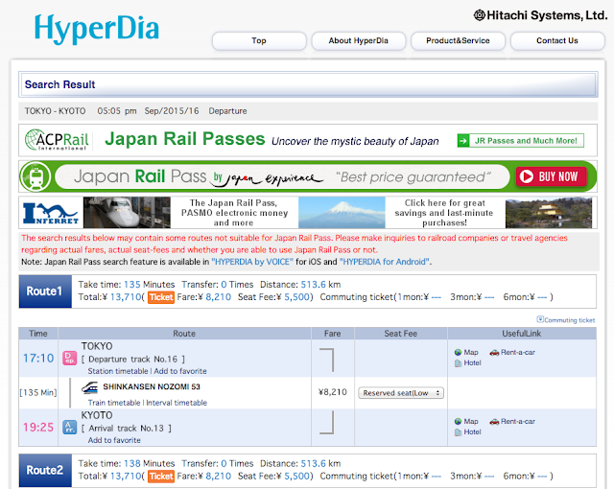Click the Route1 label

tap(45, 291)
